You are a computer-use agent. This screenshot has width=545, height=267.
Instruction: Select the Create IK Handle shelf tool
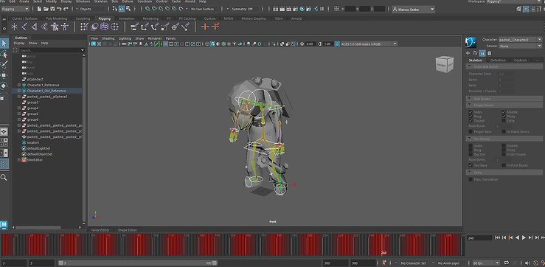[34, 27]
